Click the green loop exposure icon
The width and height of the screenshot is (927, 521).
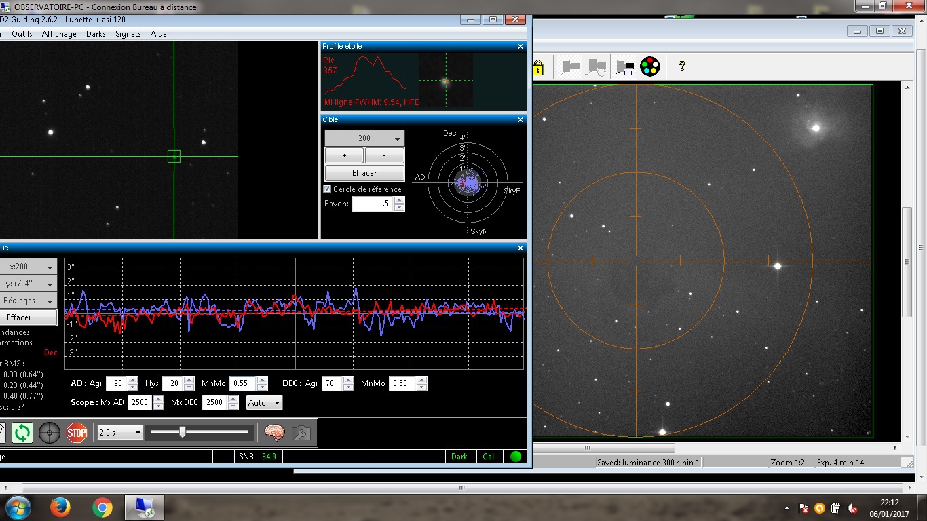click(22, 432)
